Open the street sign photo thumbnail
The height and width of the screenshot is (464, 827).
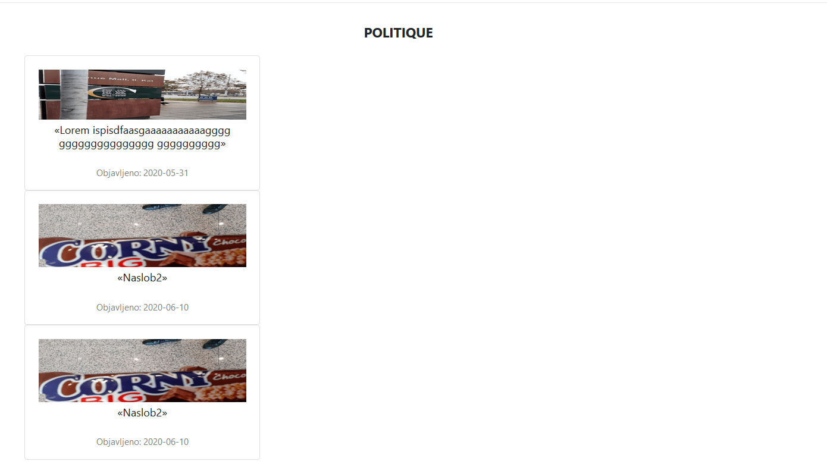(142, 95)
